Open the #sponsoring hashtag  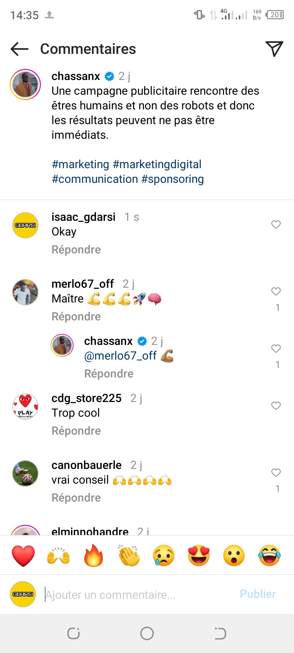coord(172,179)
